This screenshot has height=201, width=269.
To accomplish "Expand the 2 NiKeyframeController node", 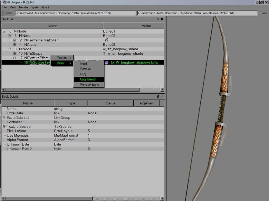I will 15,40.
